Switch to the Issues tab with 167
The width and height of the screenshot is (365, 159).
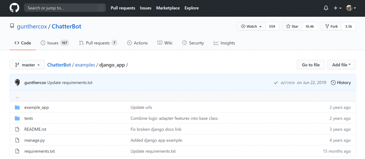click(x=55, y=43)
